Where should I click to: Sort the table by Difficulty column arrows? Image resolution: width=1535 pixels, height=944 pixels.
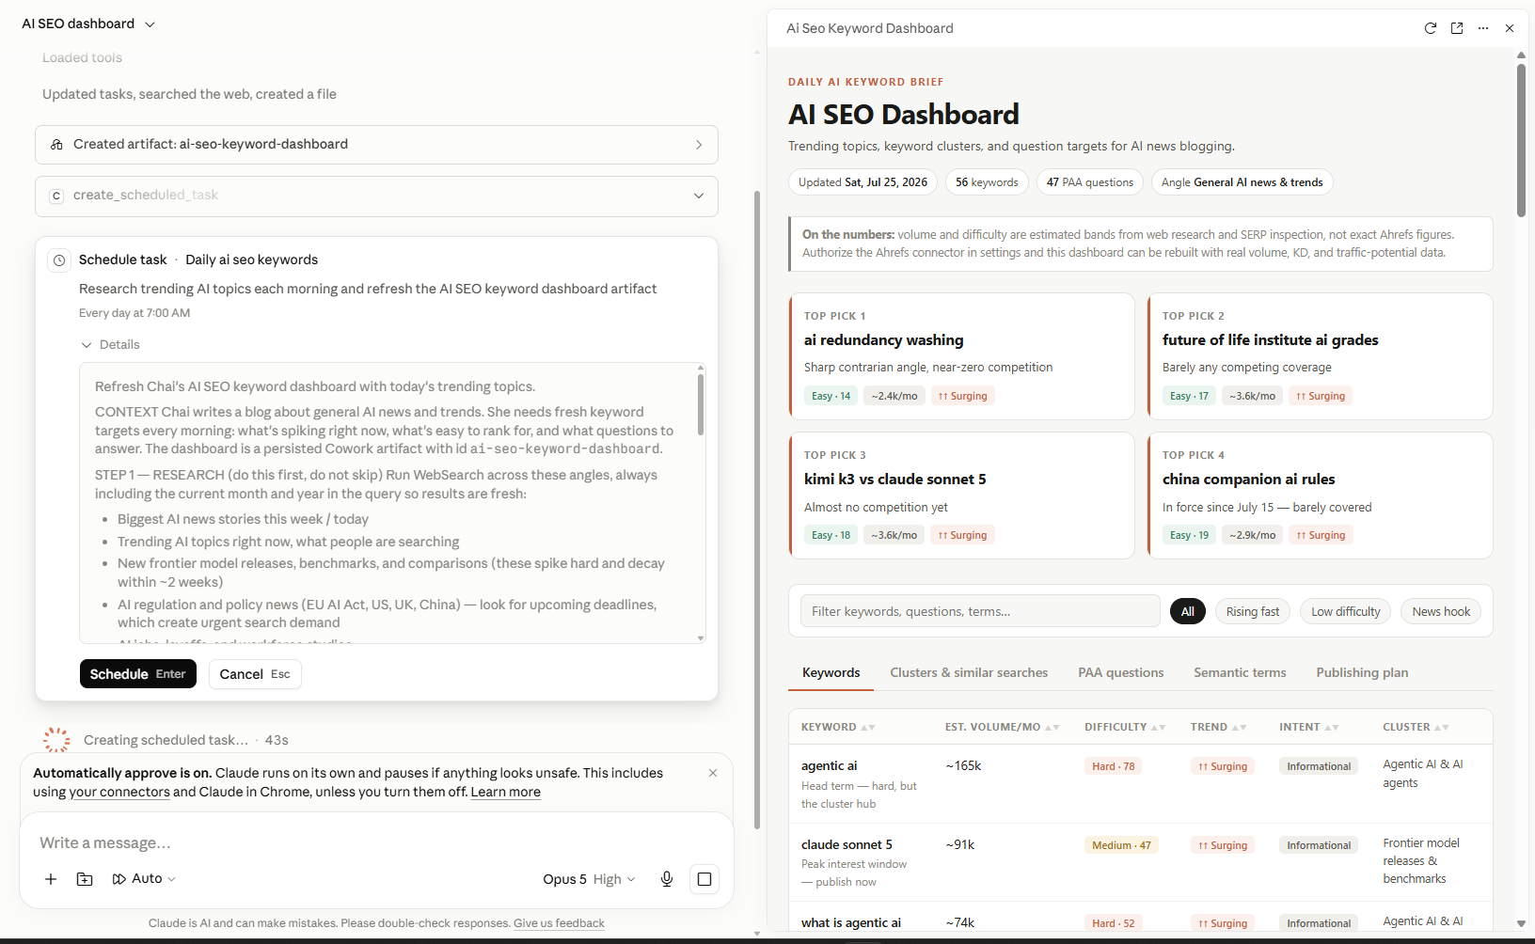tap(1158, 728)
